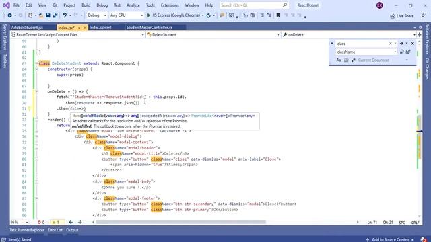This screenshot has height=242, width=431.
Task: Switch to the StudentMasterController.cs tab
Action: click(x=150, y=28)
